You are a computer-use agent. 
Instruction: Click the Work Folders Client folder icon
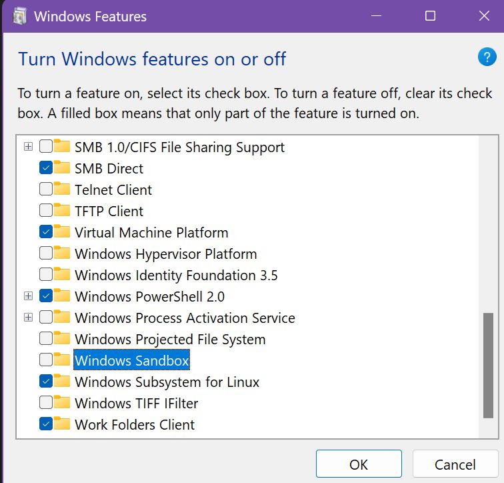tap(62, 423)
